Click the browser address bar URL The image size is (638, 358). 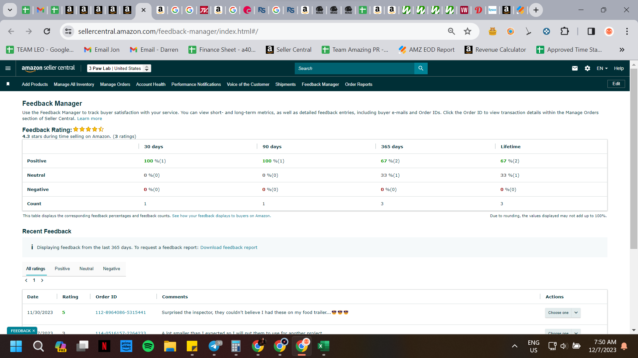[x=168, y=31]
